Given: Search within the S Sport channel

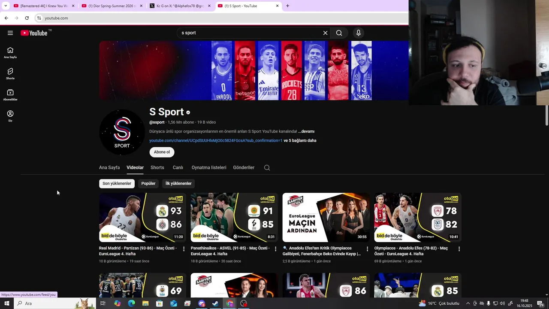Looking at the screenshot, I should coord(267,168).
